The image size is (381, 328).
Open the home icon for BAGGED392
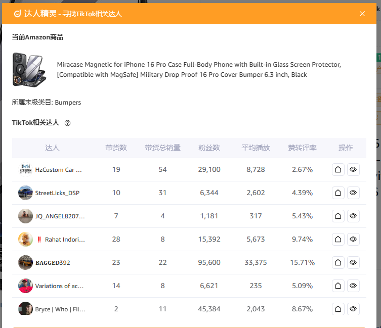[338, 263]
